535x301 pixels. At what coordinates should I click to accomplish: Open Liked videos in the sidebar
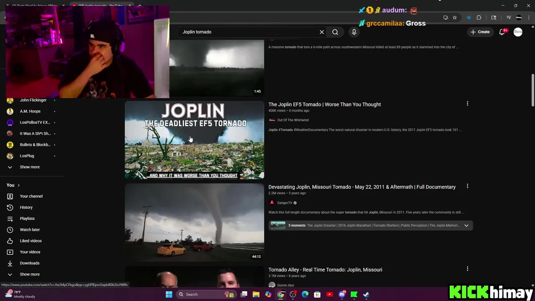coord(31,241)
